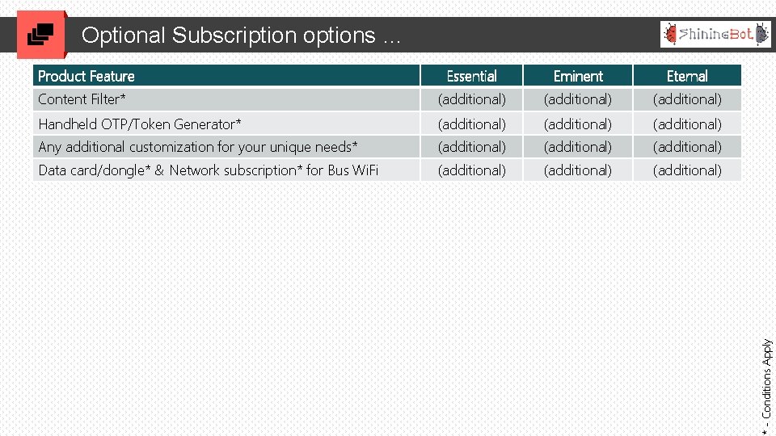
Task: Click the Optional Subscription options title
Action: pos(241,36)
